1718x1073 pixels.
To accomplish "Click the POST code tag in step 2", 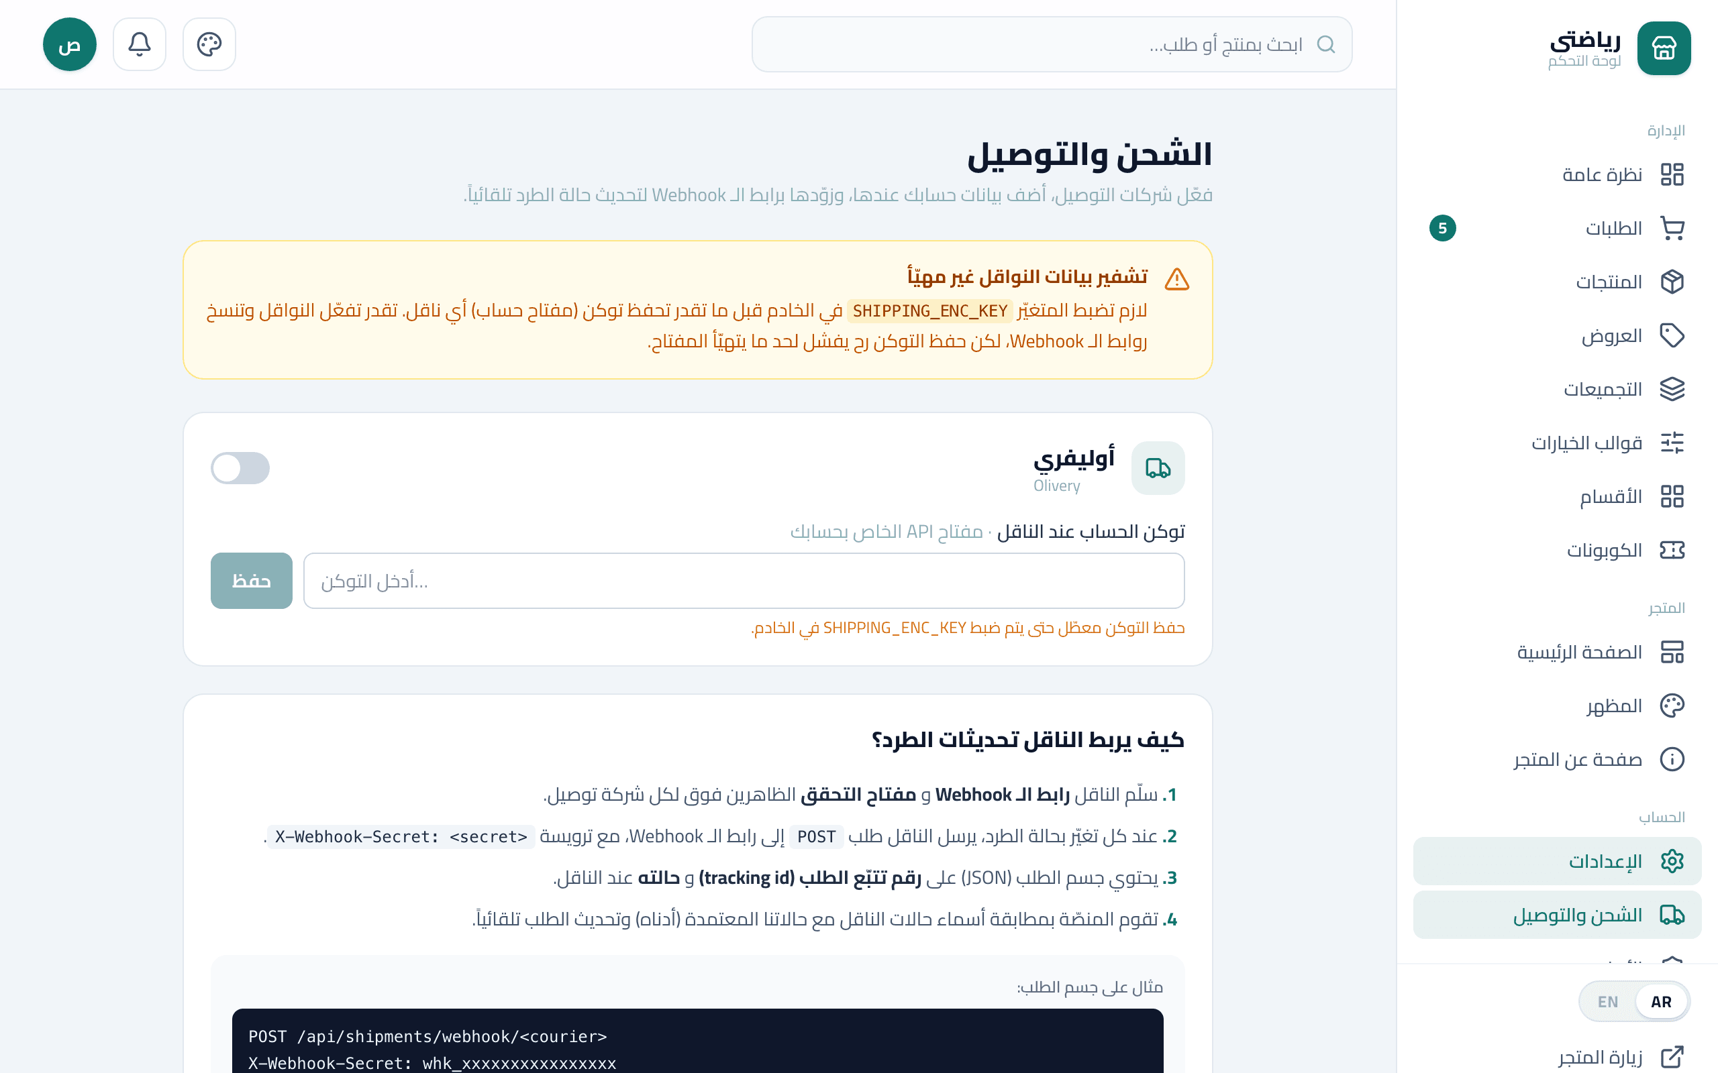I will tap(815, 837).
